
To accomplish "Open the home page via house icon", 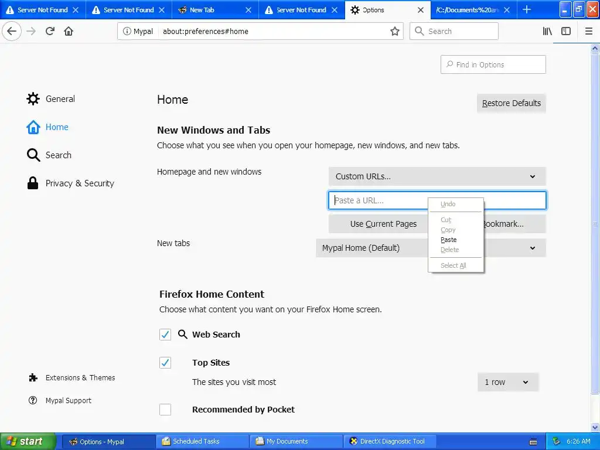I will 69,31.
